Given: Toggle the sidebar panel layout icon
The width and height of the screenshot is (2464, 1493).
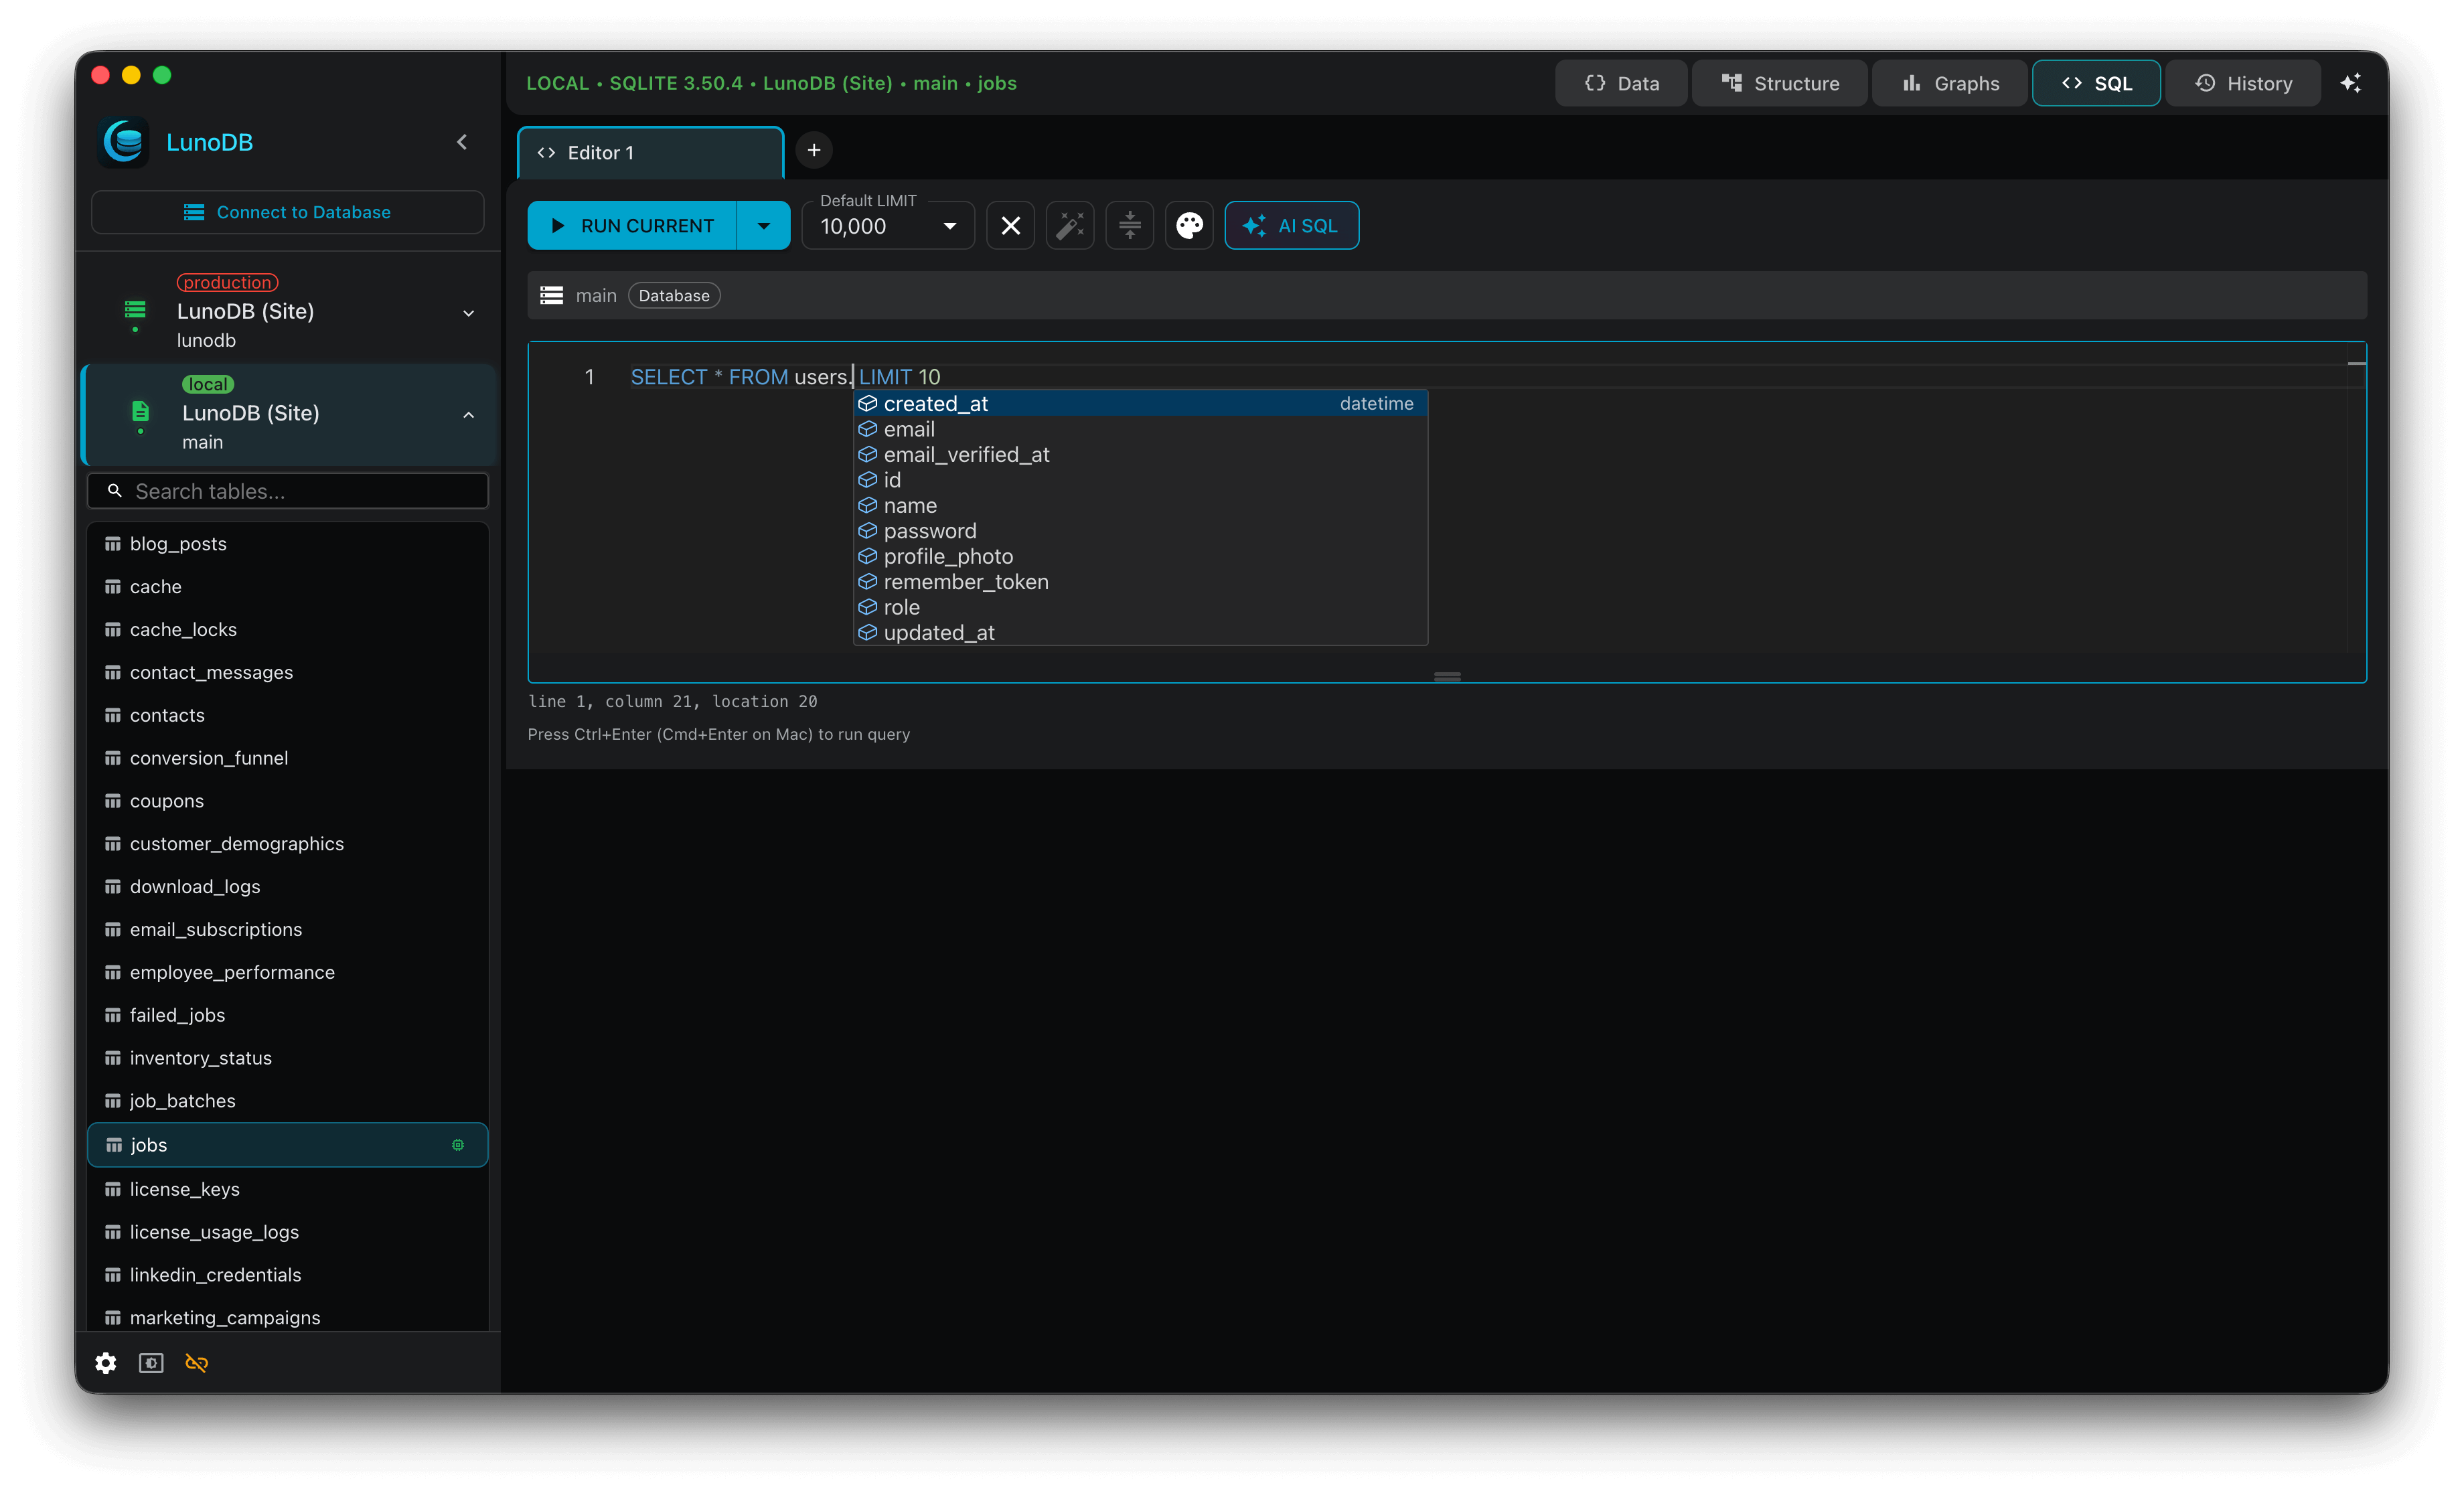Looking at the screenshot, I should tap(151, 1363).
